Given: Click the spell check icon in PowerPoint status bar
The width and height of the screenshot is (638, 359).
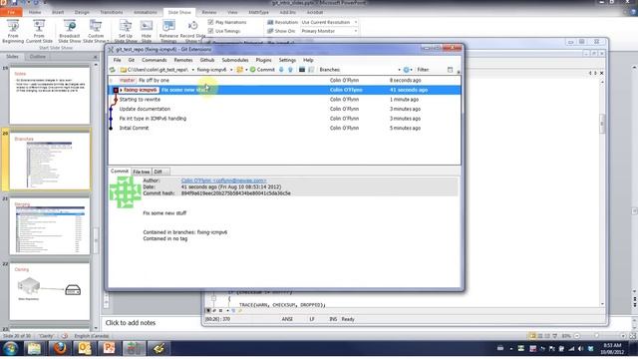Looking at the screenshot, I should pos(64,336).
